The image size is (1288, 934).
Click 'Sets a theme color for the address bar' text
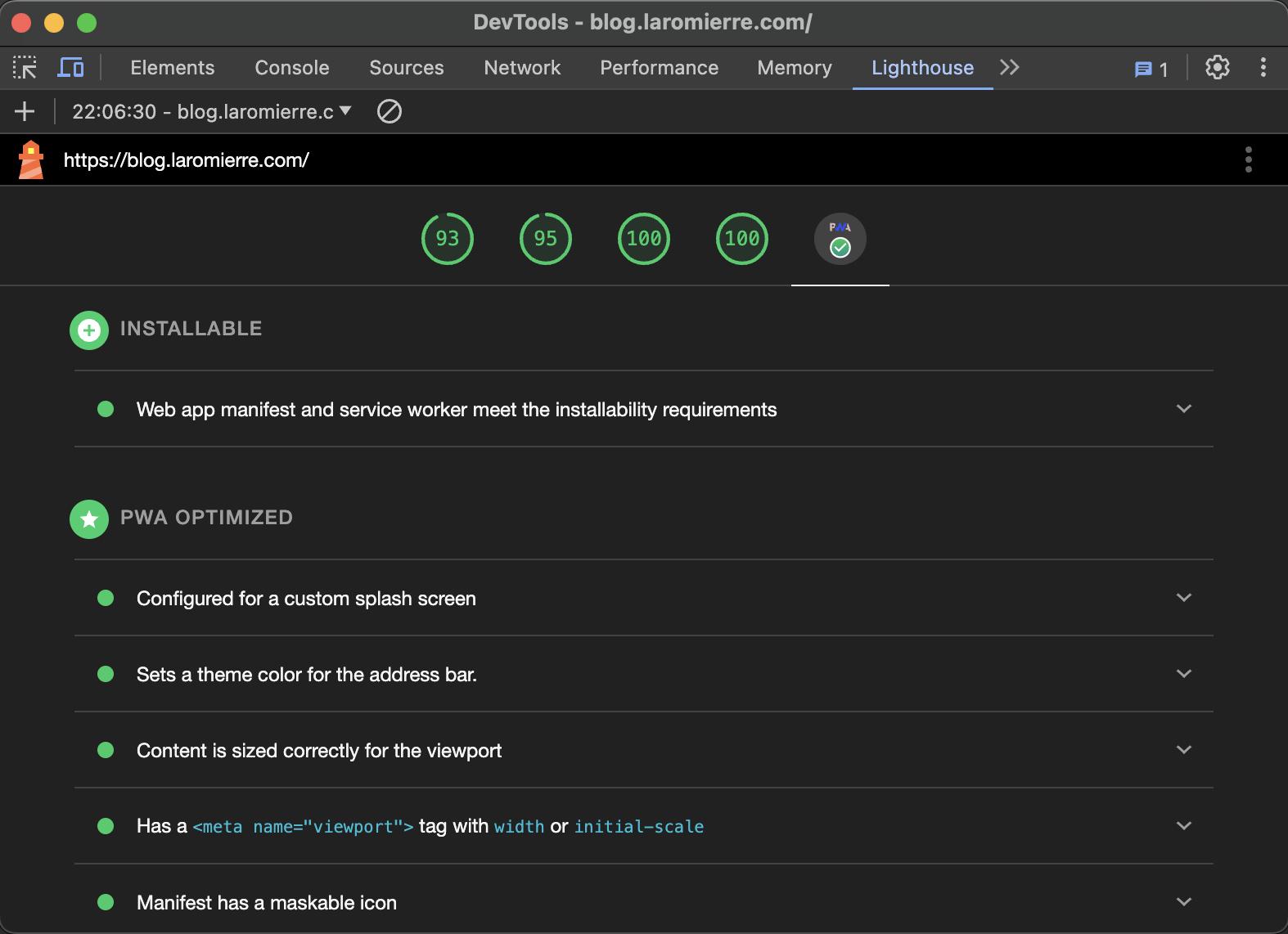pyautogui.click(x=307, y=675)
